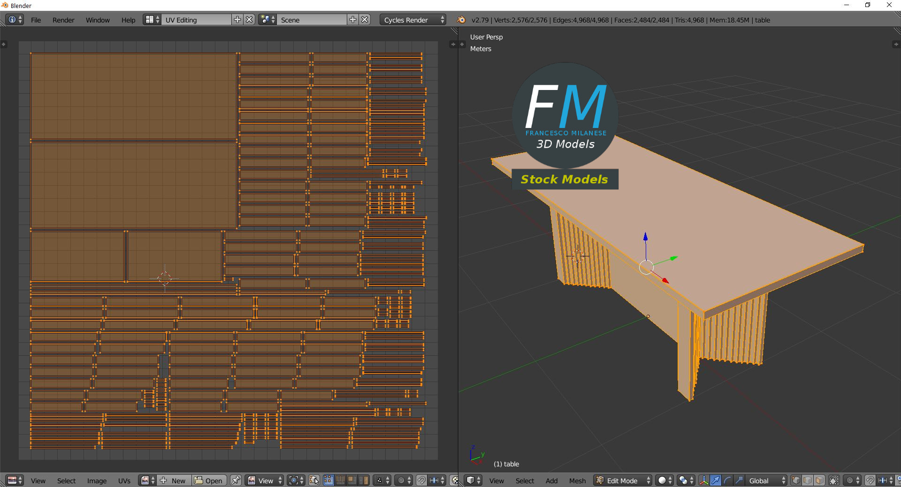Select mesh edge select mode
The width and height of the screenshot is (901, 487).
pyautogui.click(x=808, y=480)
